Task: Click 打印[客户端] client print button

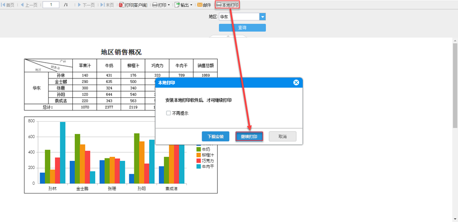Action: 133,5
